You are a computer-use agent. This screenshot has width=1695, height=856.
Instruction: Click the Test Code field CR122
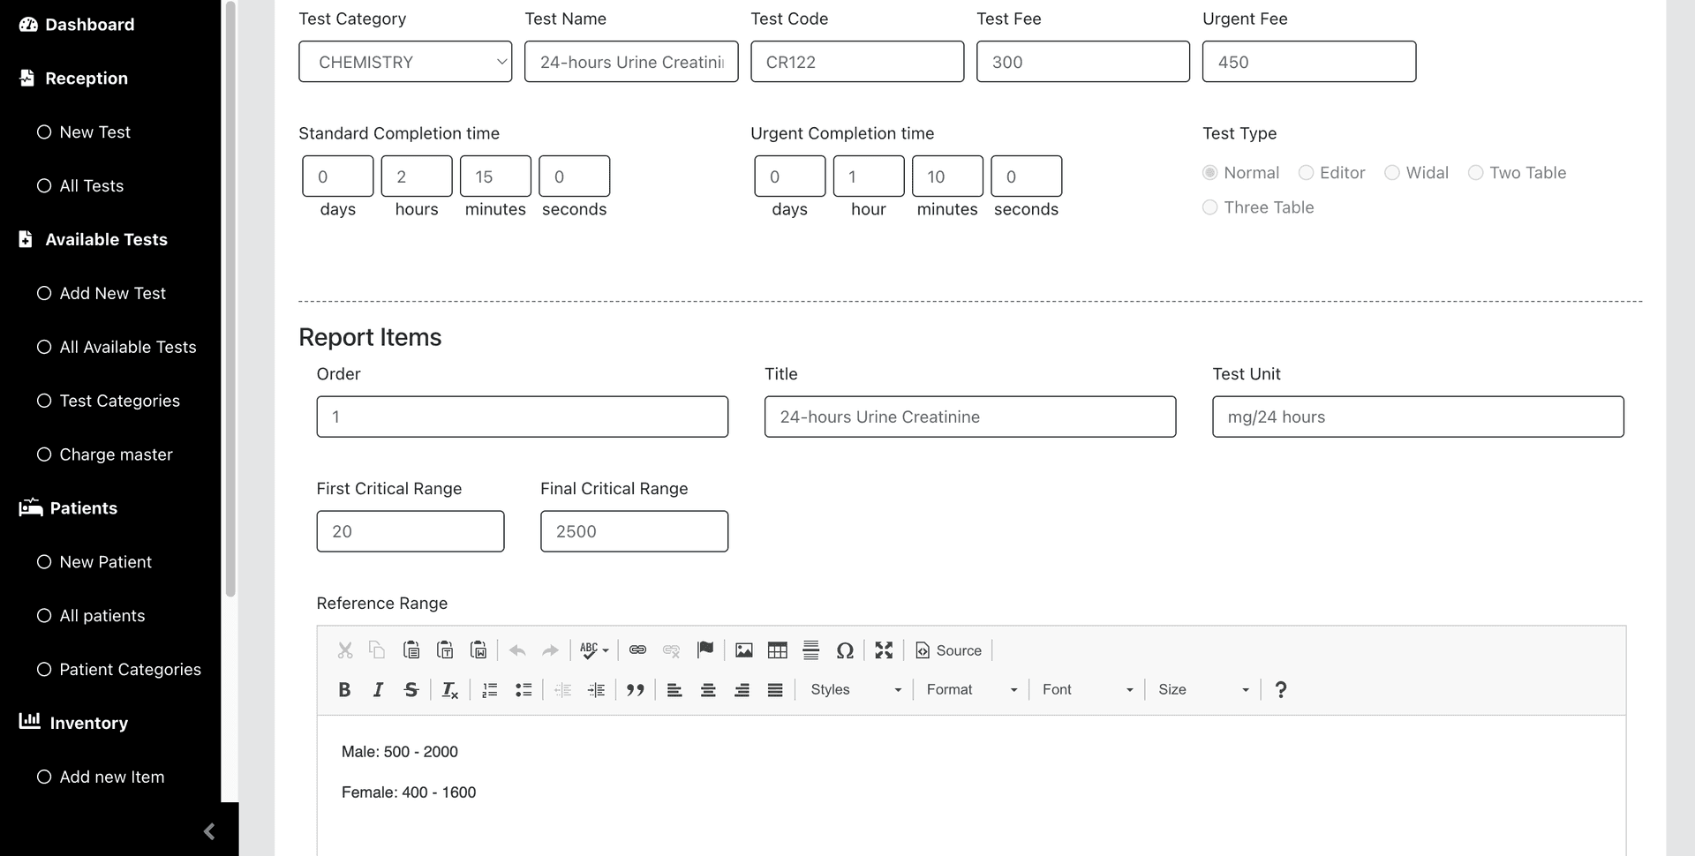coord(857,62)
